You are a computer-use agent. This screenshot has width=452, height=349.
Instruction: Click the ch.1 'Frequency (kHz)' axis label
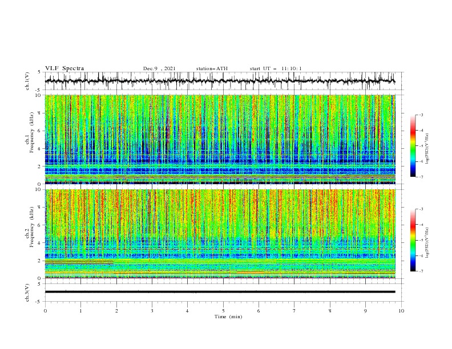32,133
